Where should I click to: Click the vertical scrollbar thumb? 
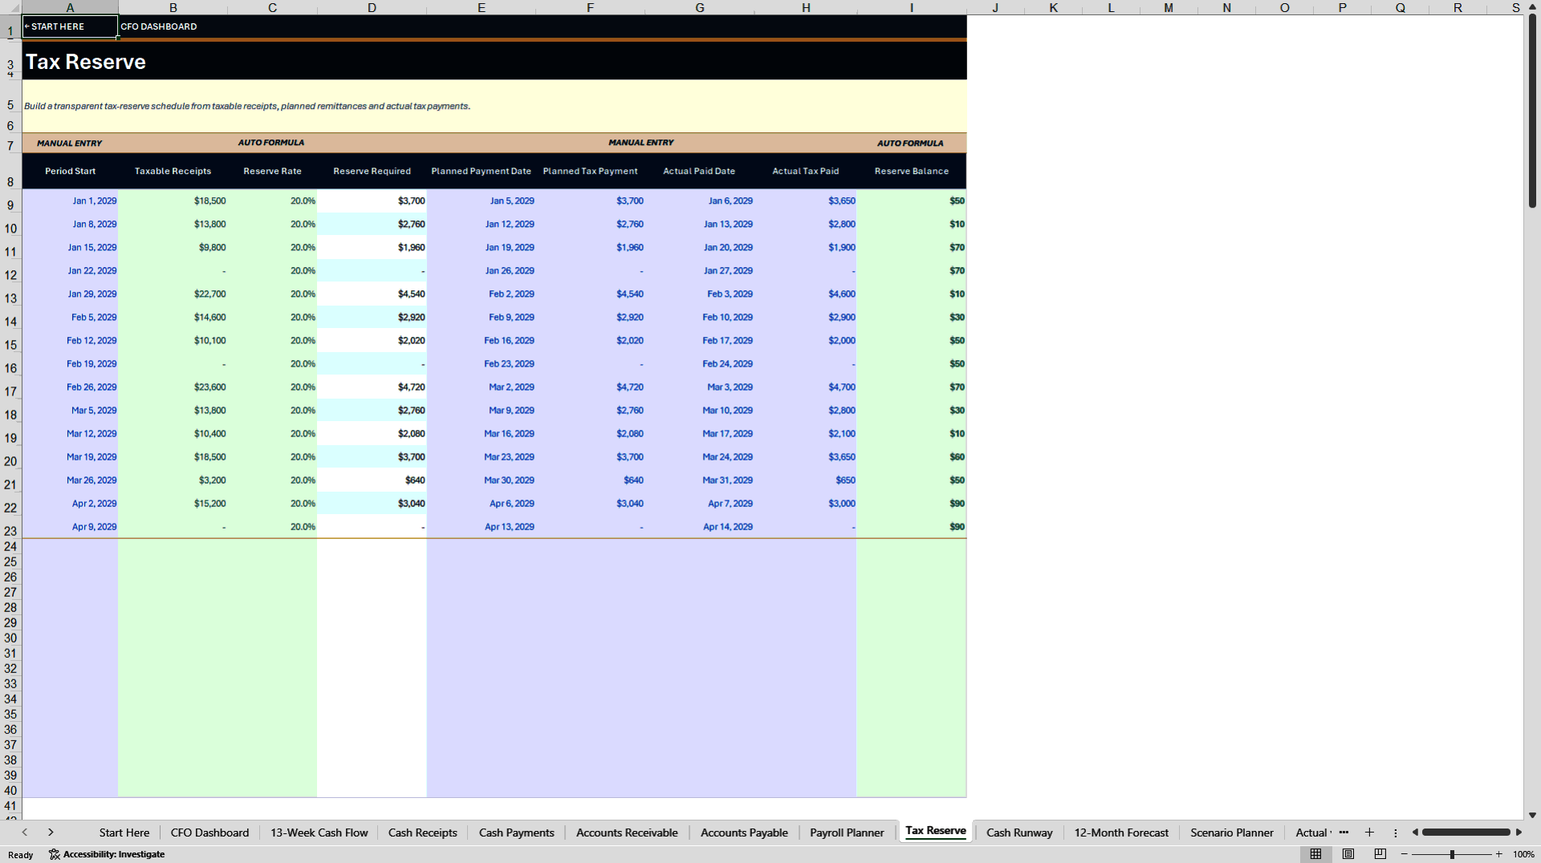[1532, 112]
